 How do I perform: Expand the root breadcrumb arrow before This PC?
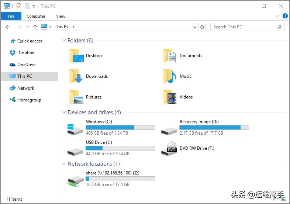point(50,27)
